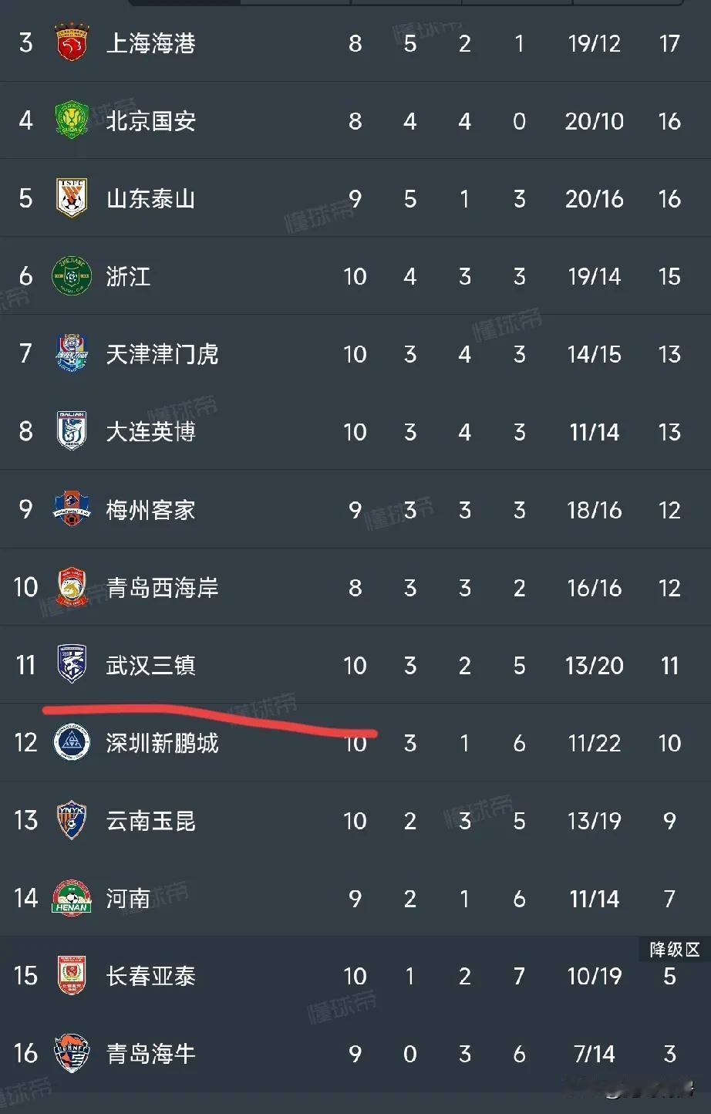Select the 山东泰山 club crest
The width and height of the screenshot is (711, 1114).
tap(72, 198)
